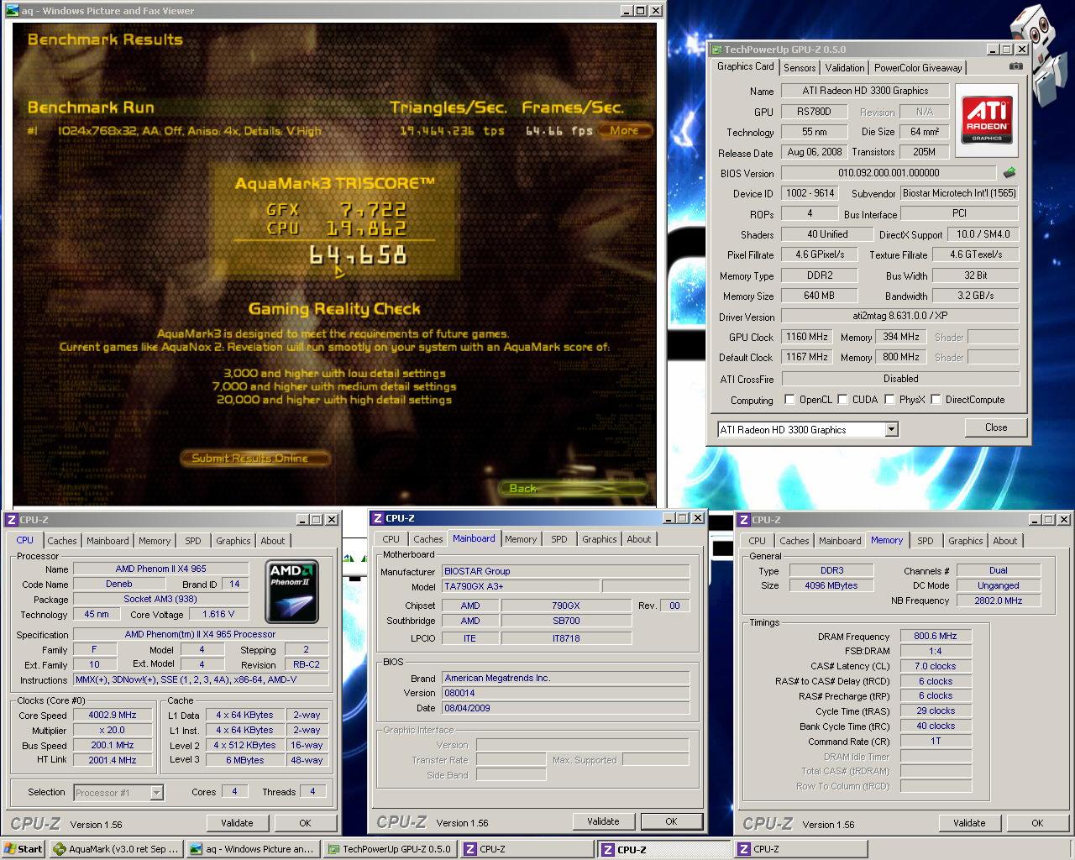Click the Driver Version field in GPU-Z
The image size is (1075, 860).
click(x=899, y=317)
